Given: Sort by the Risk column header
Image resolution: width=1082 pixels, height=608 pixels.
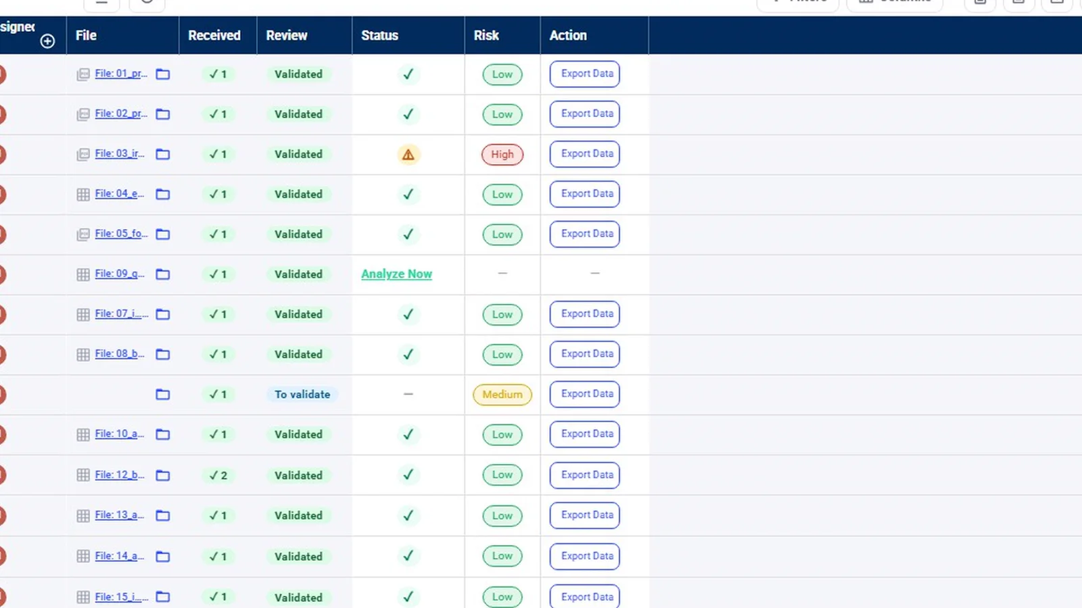Looking at the screenshot, I should point(486,35).
